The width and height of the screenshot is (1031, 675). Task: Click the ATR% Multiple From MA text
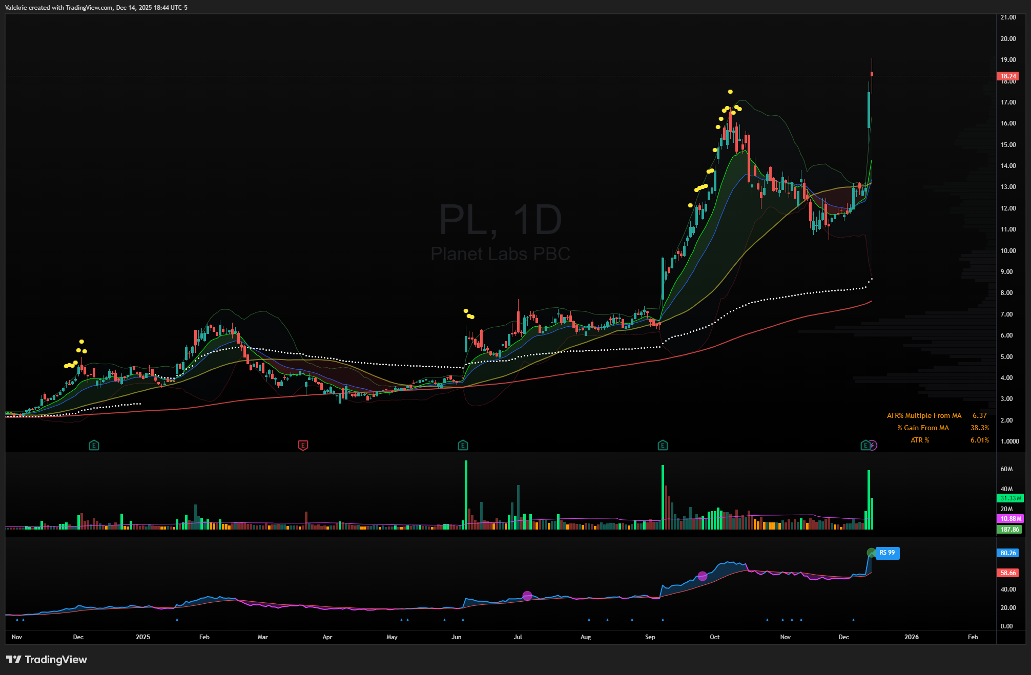(924, 415)
